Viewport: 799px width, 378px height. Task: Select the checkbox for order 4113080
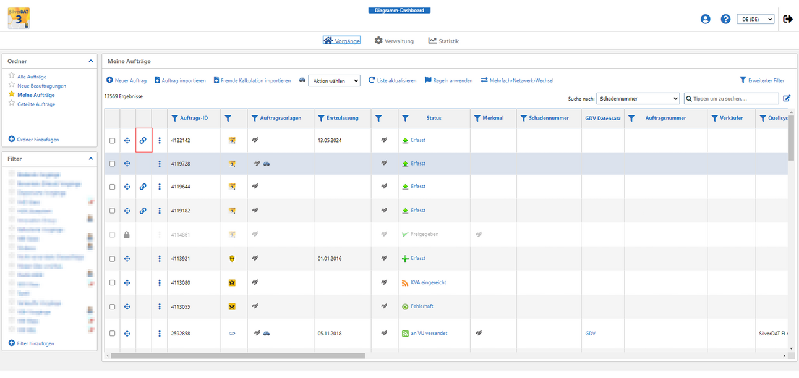112,282
